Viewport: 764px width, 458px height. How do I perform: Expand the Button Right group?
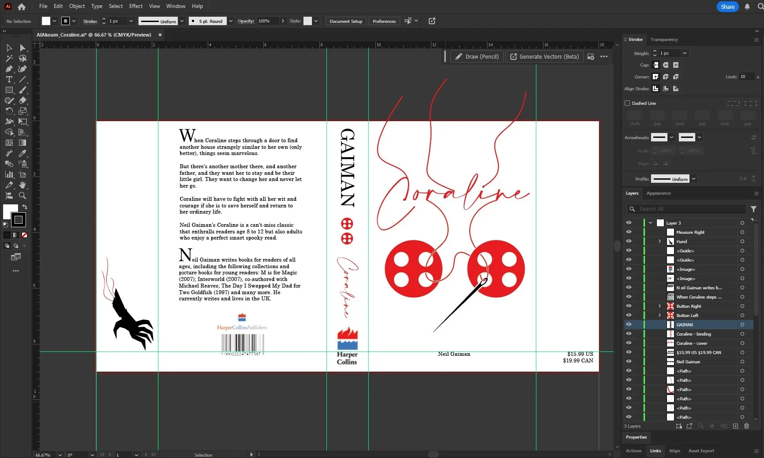(659, 306)
